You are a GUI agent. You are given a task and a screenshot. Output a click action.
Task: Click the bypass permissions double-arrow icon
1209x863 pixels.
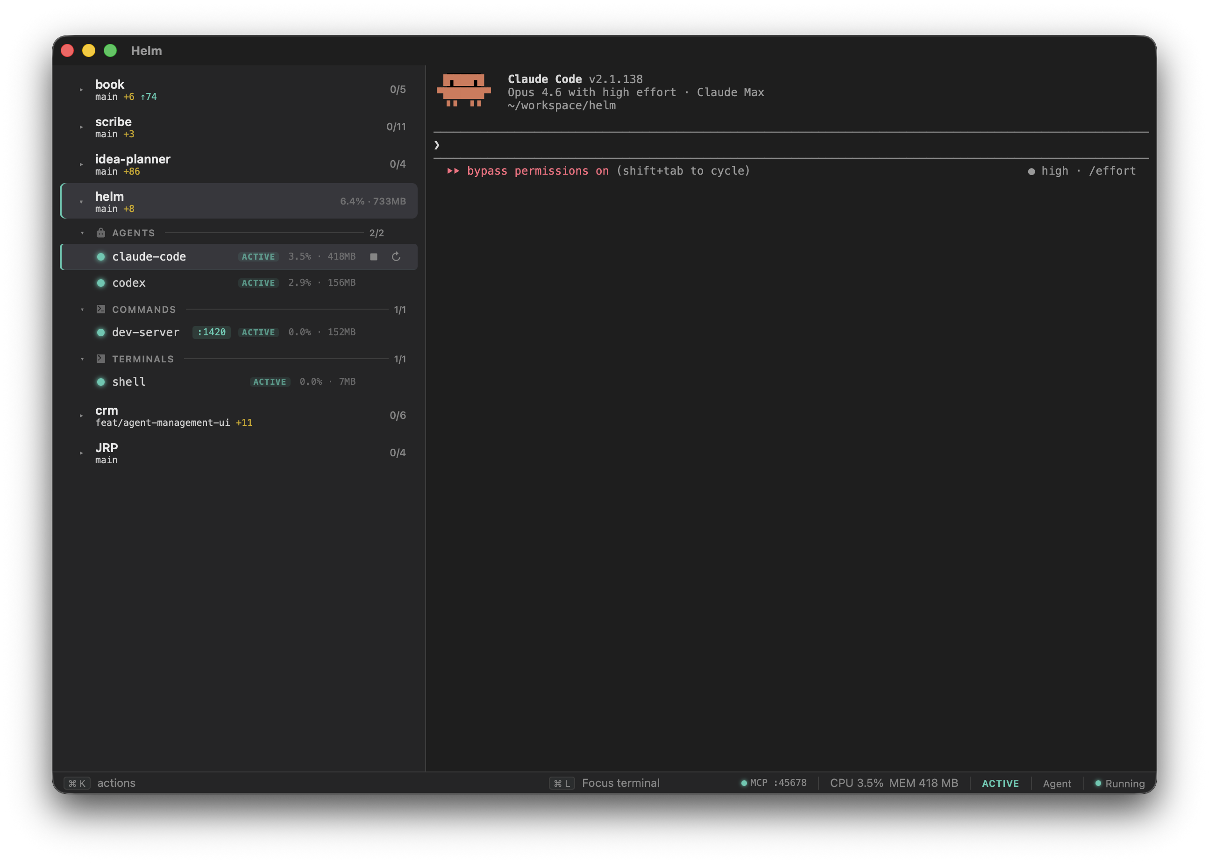coord(453,170)
